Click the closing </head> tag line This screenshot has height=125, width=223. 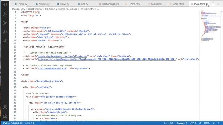[25, 75]
